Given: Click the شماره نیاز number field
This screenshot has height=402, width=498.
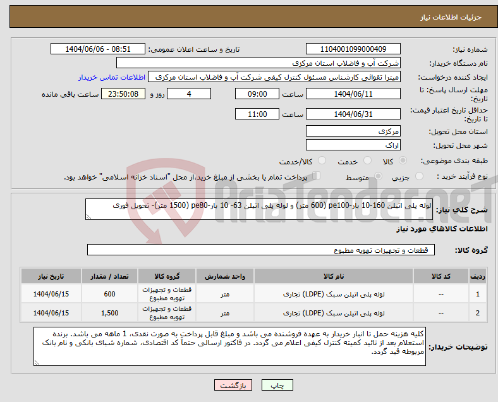Looking at the screenshot, I should [x=353, y=49].
